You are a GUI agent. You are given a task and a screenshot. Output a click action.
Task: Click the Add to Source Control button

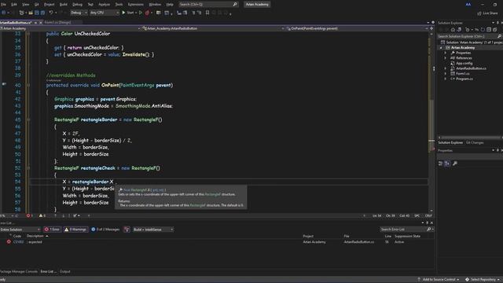[439, 280]
